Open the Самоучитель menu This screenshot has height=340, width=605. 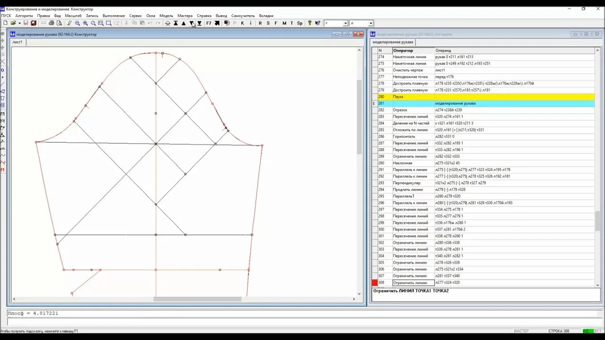(x=243, y=16)
